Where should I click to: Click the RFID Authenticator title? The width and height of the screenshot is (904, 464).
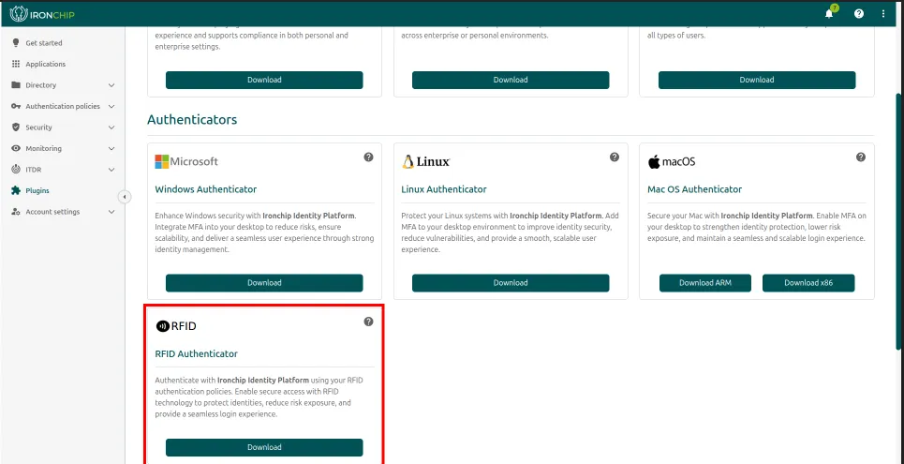(x=196, y=353)
